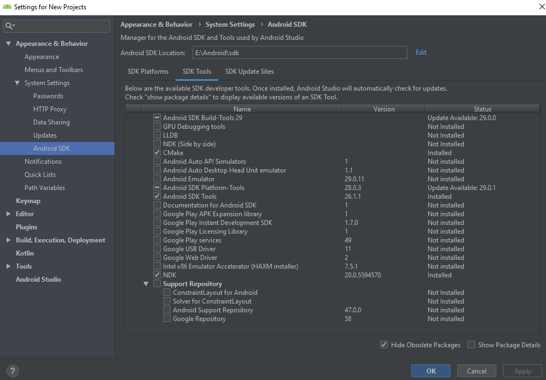Image resolution: width=546 pixels, height=380 pixels.
Task: Check the Google USB Driver box
Action: (157, 249)
